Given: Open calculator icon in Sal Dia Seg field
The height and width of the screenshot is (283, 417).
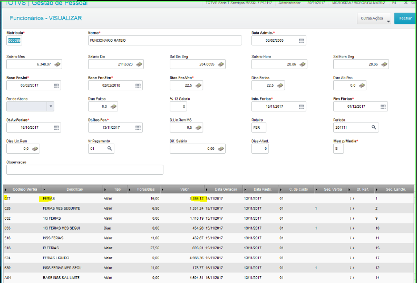Looking at the screenshot, I should pyautogui.click(x=220, y=64).
